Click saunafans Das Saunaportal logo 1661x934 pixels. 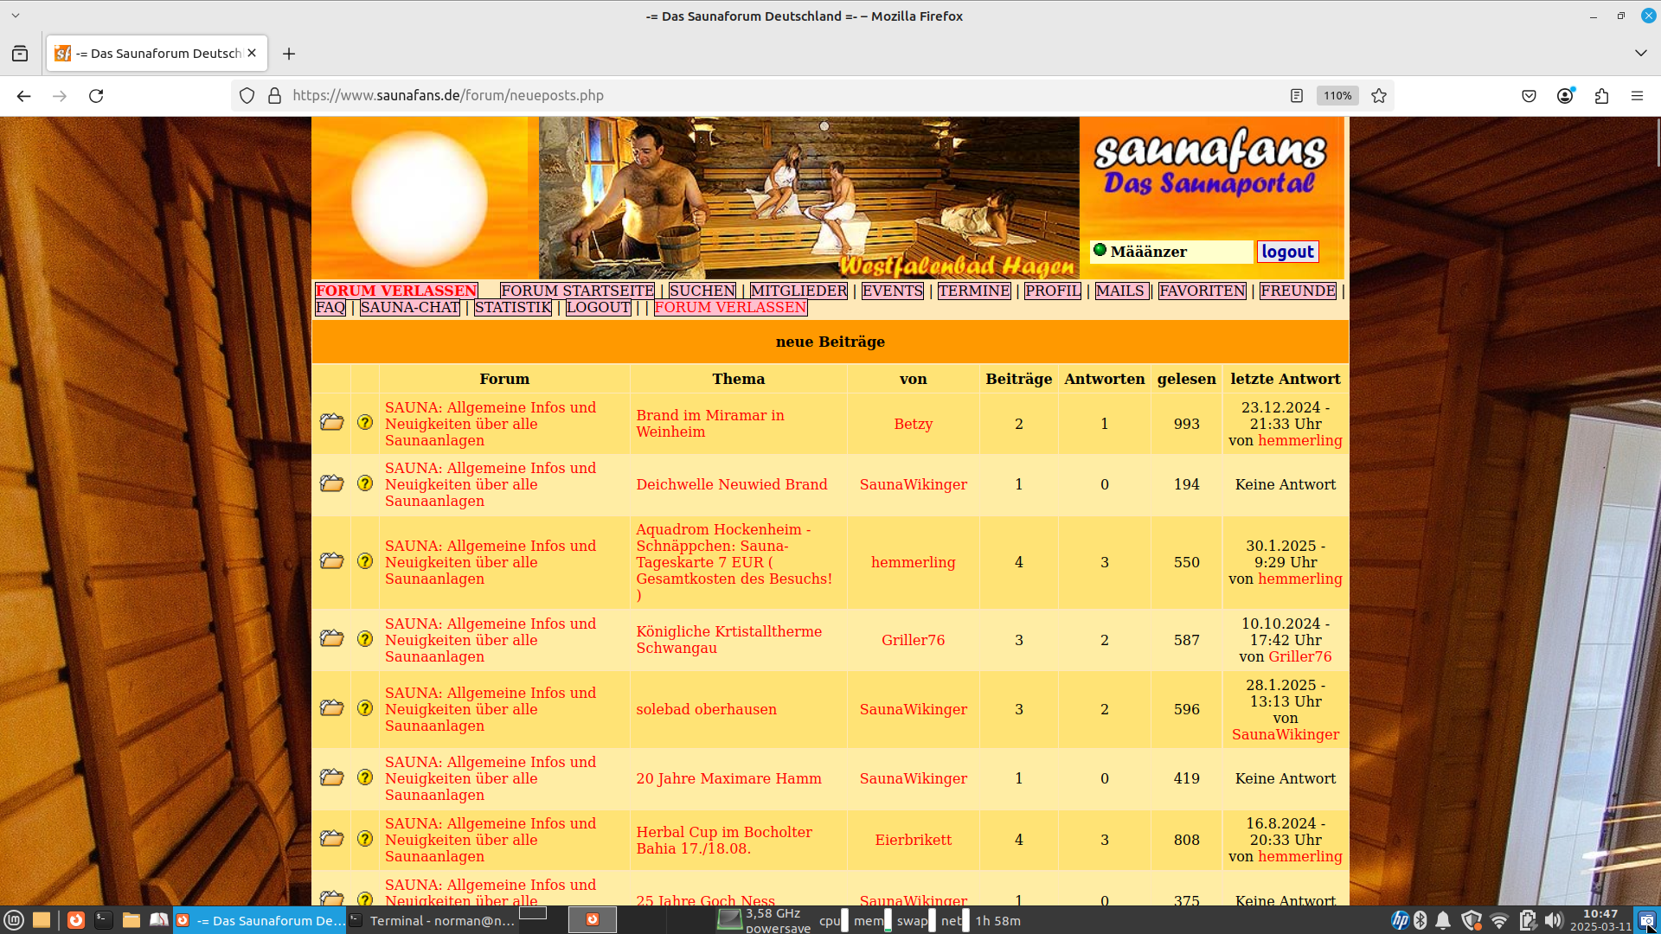(x=1209, y=162)
